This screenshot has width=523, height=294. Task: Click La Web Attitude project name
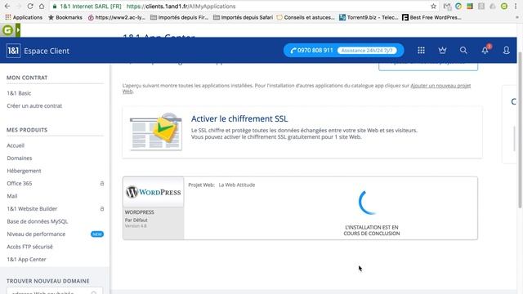tap(237, 185)
